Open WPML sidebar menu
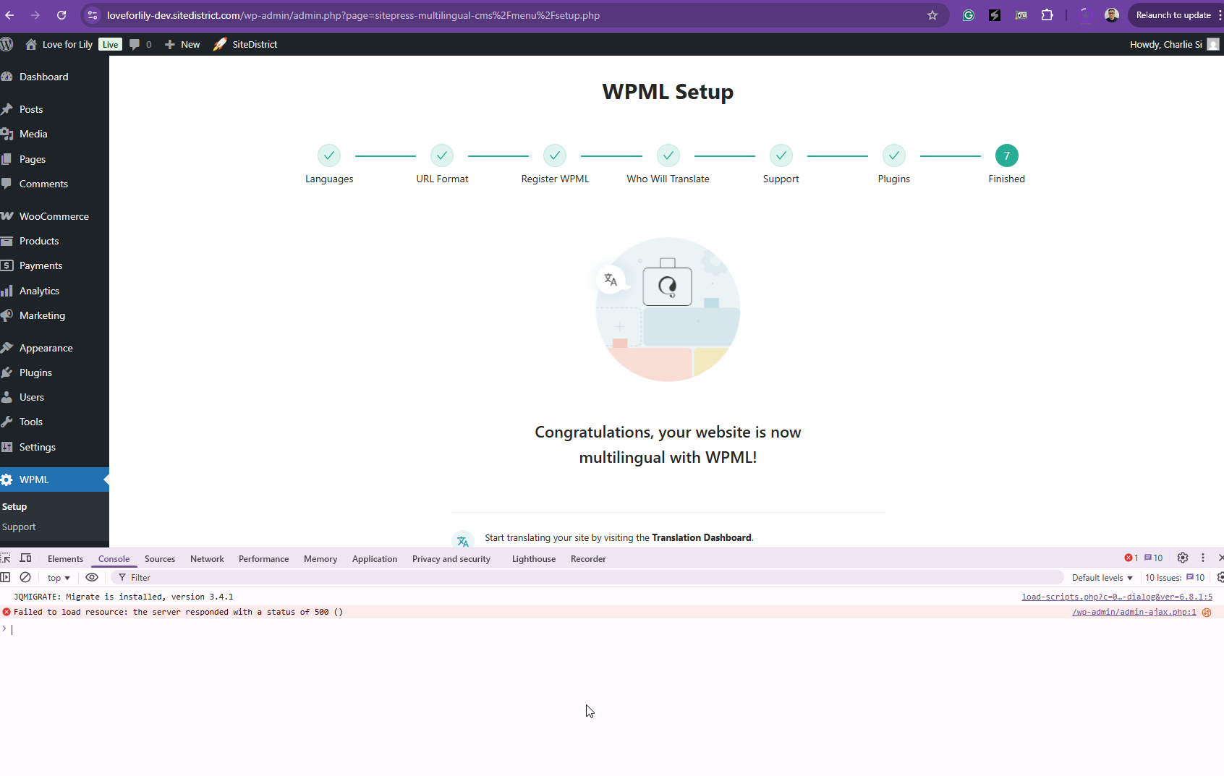Image resolution: width=1224 pixels, height=776 pixels. click(54, 479)
